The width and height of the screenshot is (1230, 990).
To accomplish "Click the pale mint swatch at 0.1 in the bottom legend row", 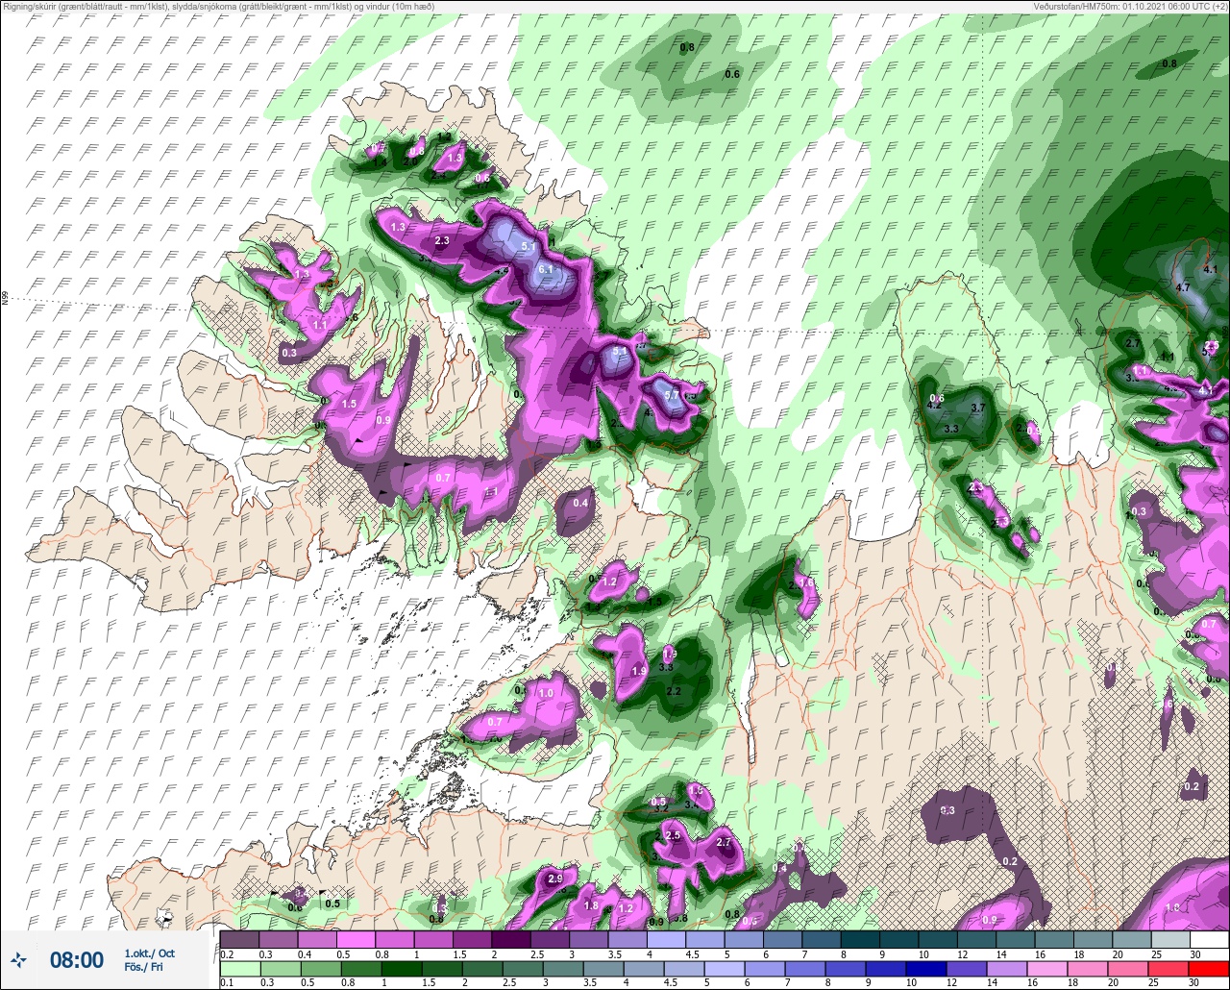I will (238, 968).
